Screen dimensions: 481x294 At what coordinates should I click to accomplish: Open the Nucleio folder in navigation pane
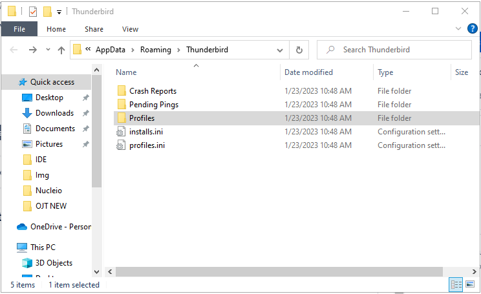[48, 191]
